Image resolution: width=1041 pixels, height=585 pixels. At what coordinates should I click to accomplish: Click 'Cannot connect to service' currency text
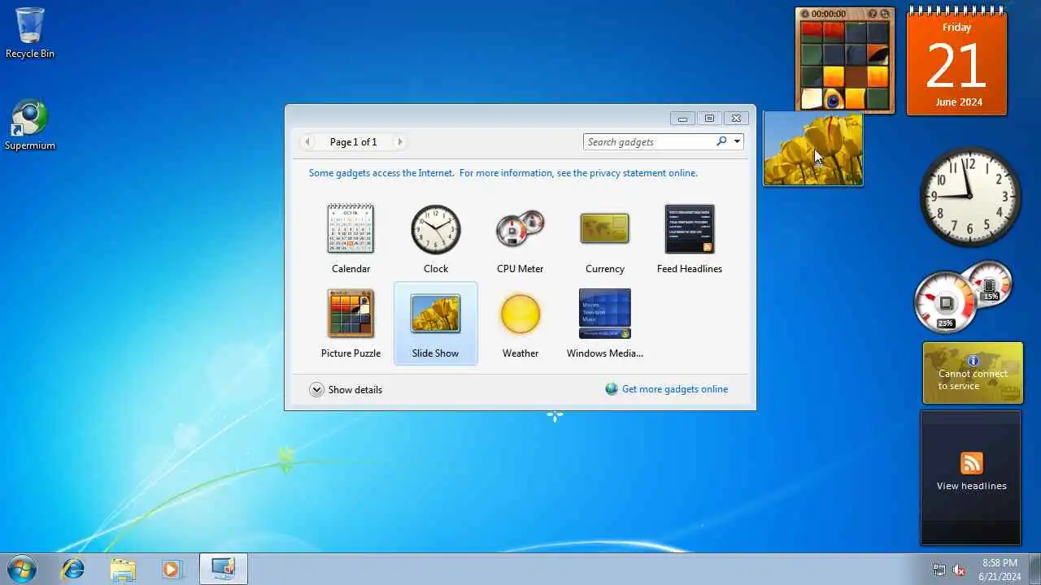coord(973,379)
